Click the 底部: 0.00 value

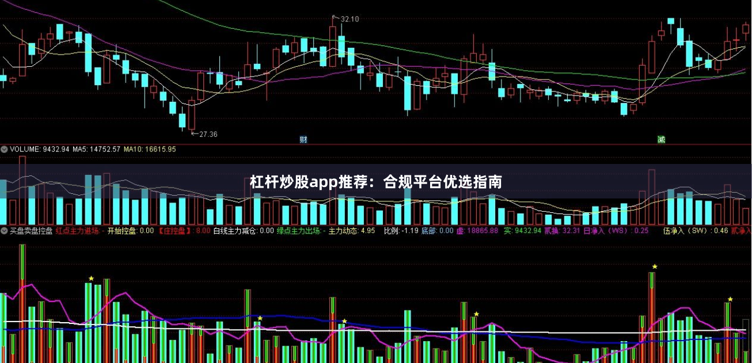[x=438, y=231]
